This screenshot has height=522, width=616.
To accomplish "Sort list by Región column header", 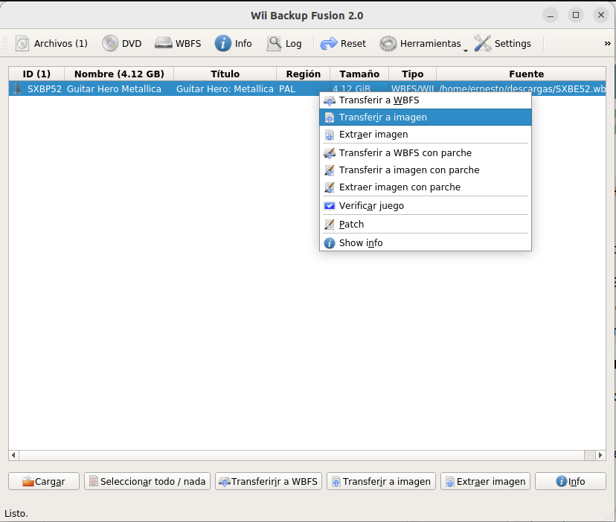I will pos(304,74).
